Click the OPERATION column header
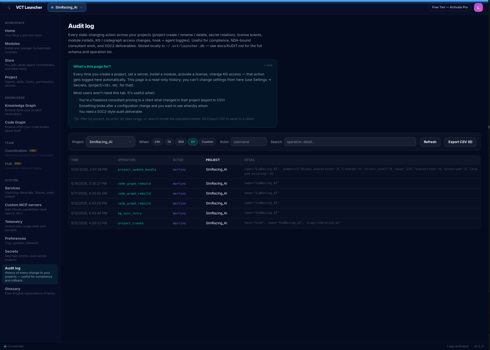The width and height of the screenshot is (490, 350). [x=126, y=160]
